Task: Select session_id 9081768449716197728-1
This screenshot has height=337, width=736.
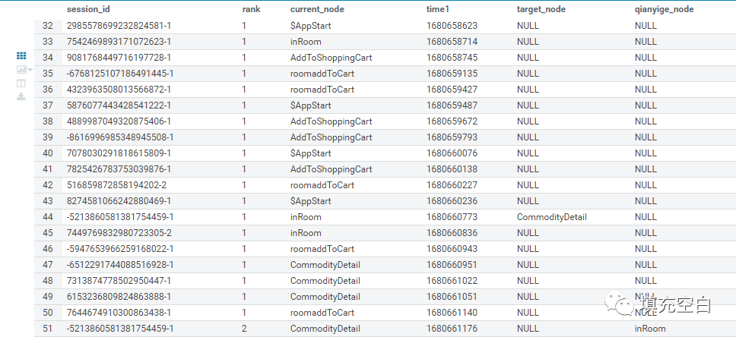Action: (119, 58)
